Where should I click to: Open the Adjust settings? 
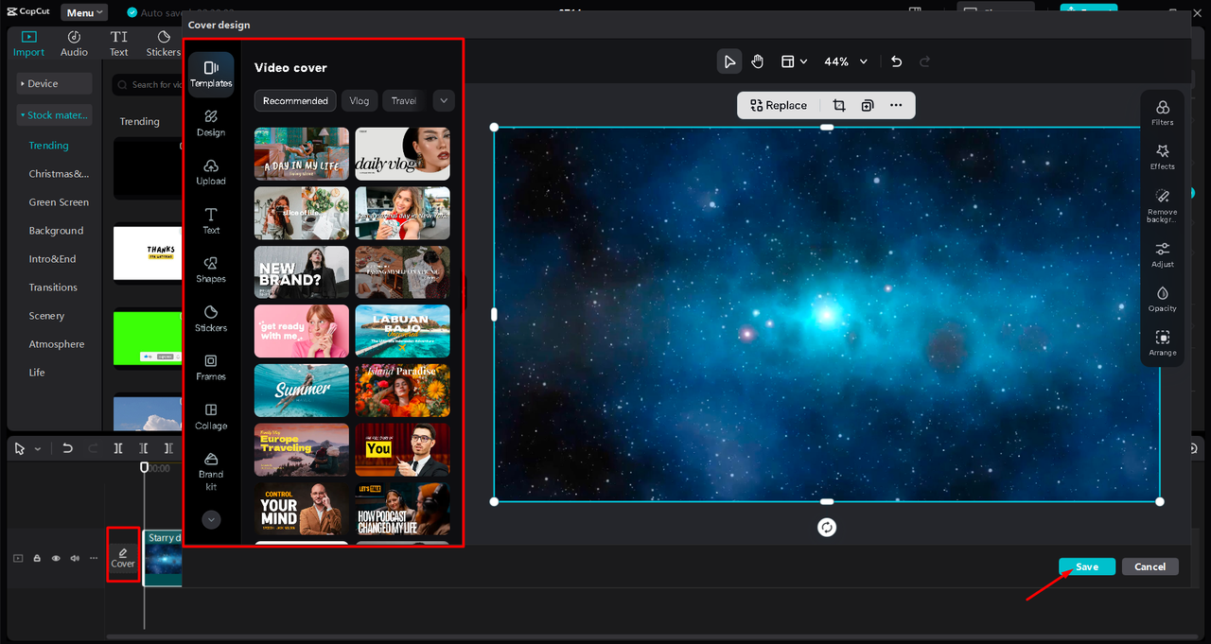[1163, 254]
